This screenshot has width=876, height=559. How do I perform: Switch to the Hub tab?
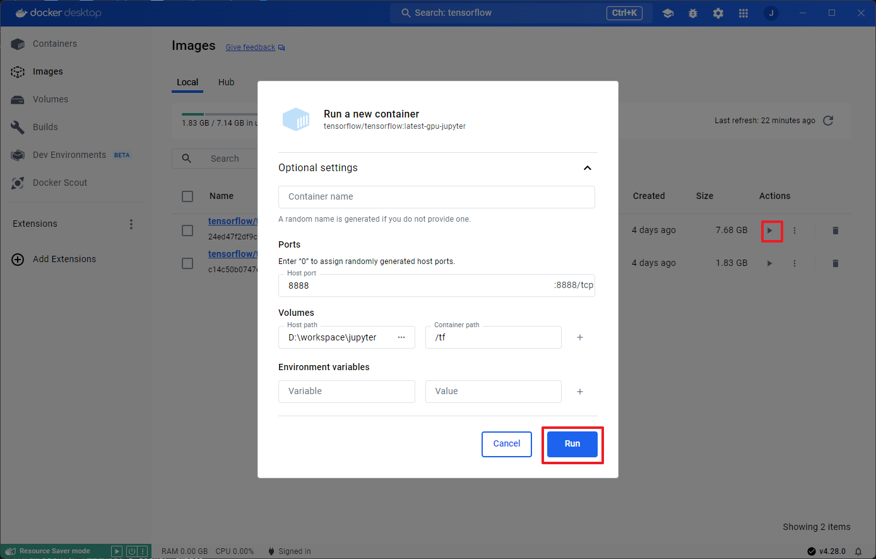coord(226,82)
